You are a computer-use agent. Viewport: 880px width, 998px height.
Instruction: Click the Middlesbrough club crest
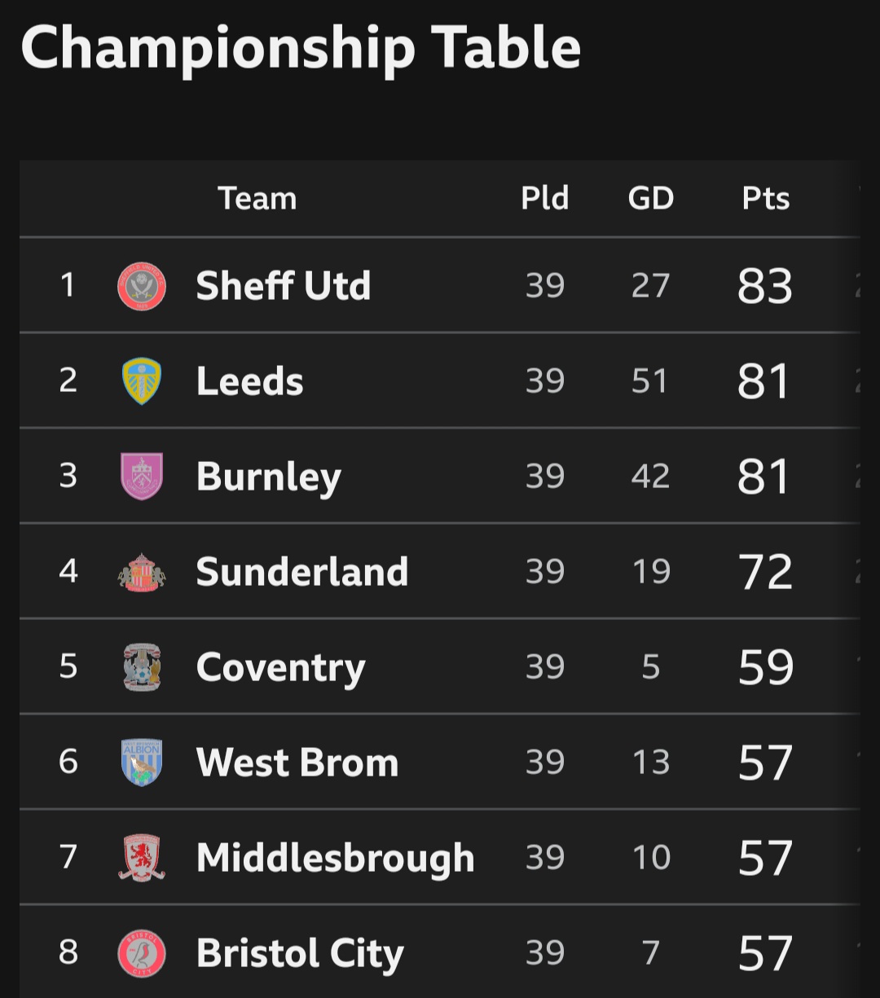tap(142, 858)
